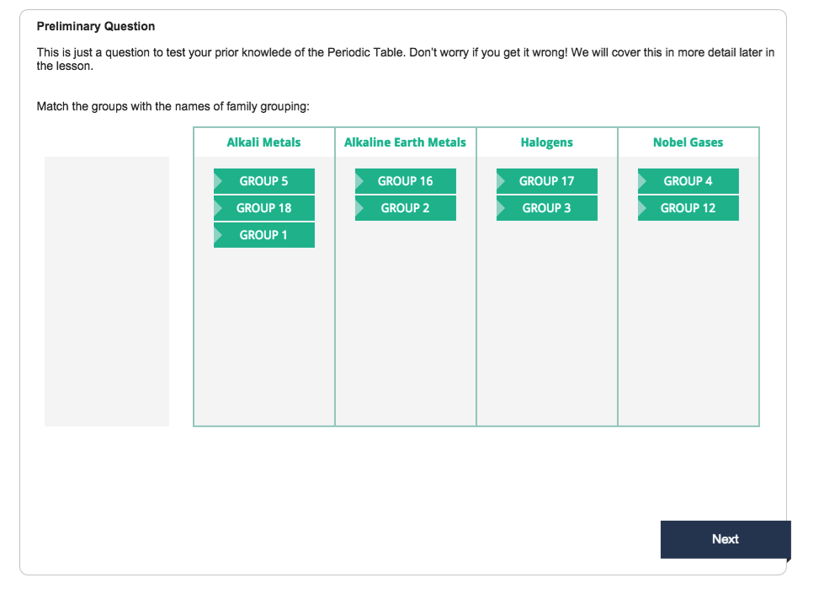
Task: Choose the GROUP 2 tile
Action: (x=406, y=208)
